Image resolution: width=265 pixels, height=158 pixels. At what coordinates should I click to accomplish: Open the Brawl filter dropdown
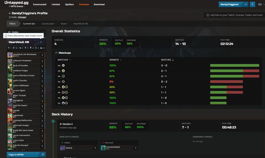pyautogui.click(x=65, y=24)
